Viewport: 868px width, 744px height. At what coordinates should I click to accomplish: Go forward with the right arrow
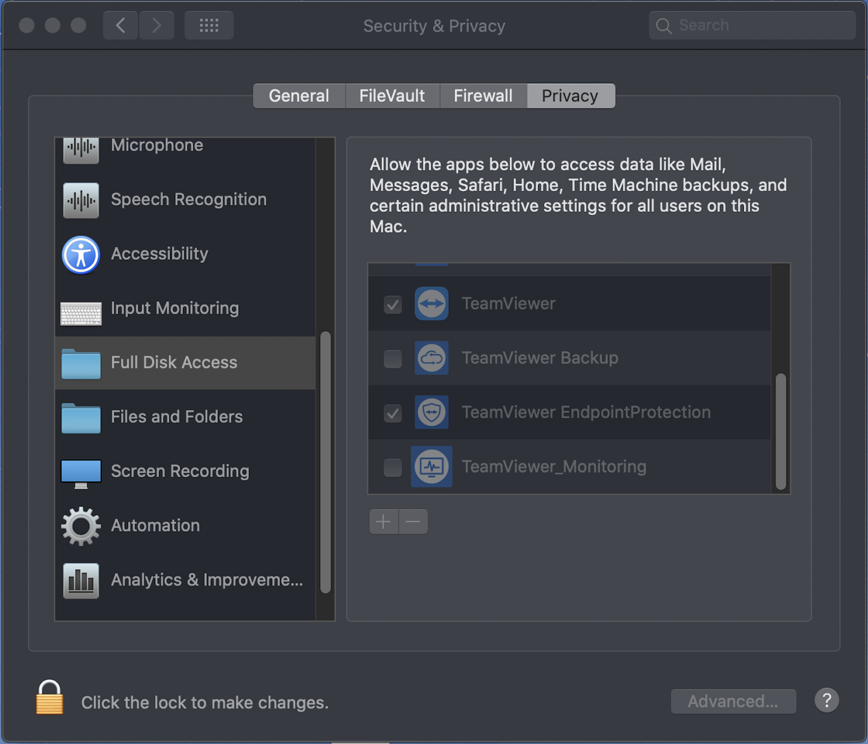coord(156,25)
